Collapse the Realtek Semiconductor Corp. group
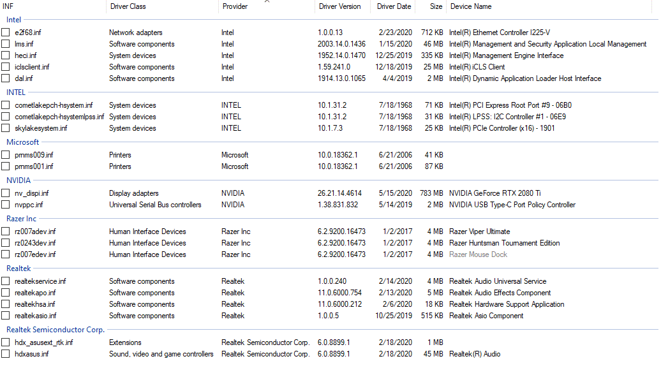The height and width of the screenshot is (368, 661). (56, 330)
